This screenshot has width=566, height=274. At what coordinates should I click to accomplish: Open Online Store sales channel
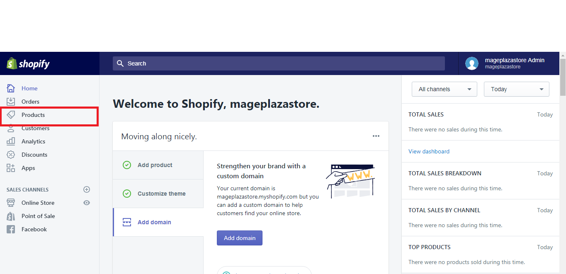click(38, 203)
